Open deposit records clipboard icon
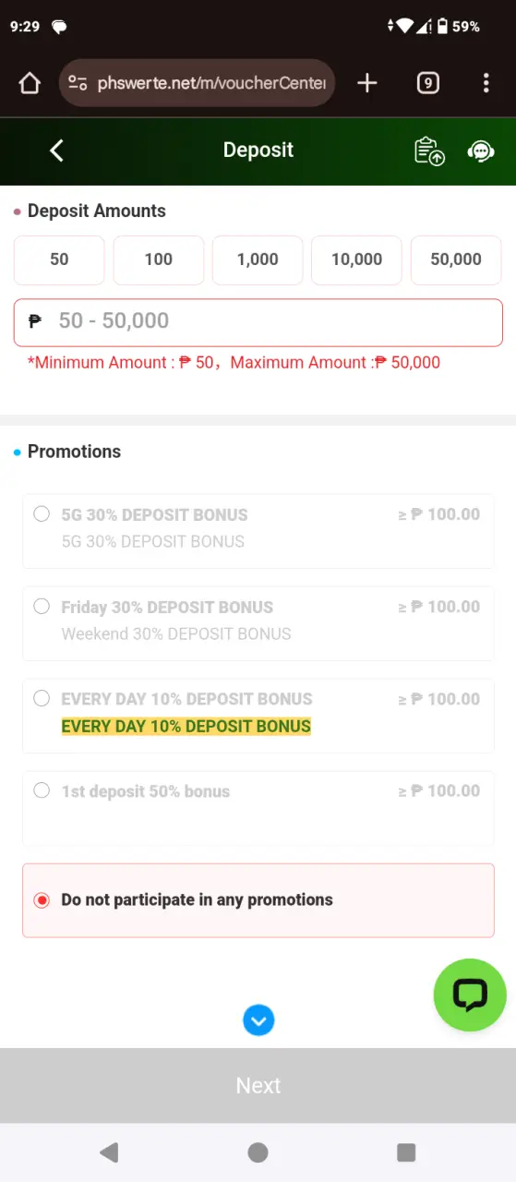Screen dimensions: 516x1182 [429, 151]
